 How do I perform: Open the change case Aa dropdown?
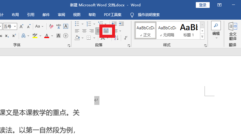(x=39, y=27)
